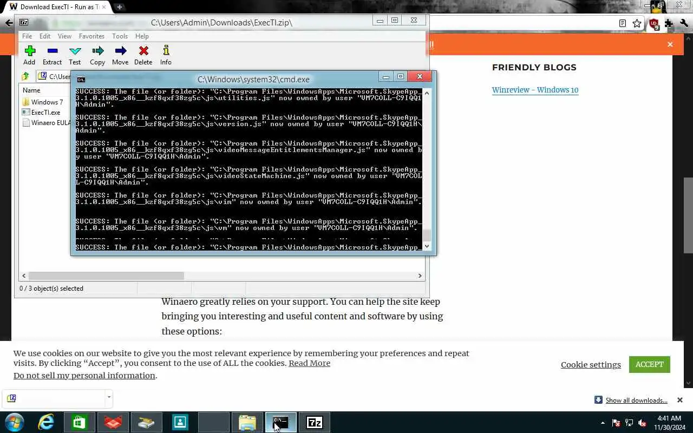This screenshot has width=693, height=433.
Task: Show hidden tray icons arrow
Action: pyautogui.click(x=603, y=423)
